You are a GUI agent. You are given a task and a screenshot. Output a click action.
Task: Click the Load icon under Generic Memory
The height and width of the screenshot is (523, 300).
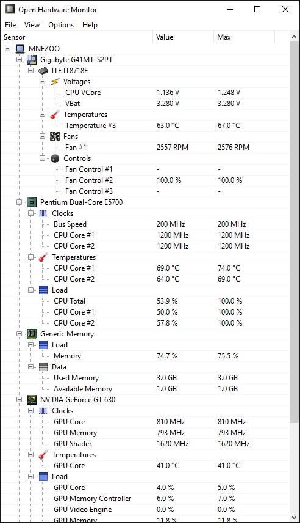tap(43, 345)
